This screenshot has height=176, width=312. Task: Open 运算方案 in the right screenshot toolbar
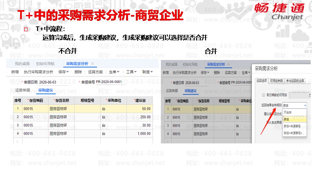pos(231,73)
